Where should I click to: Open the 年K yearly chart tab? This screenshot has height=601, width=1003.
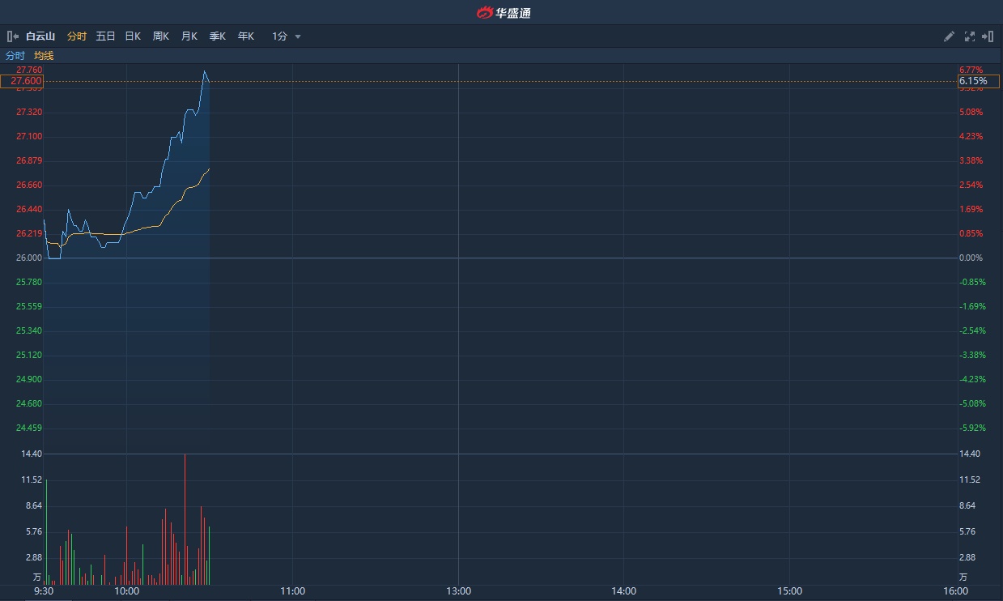click(x=246, y=36)
